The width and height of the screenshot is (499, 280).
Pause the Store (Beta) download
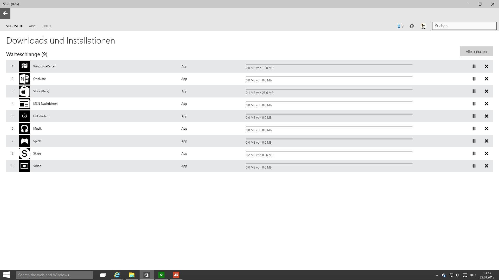[x=474, y=91]
